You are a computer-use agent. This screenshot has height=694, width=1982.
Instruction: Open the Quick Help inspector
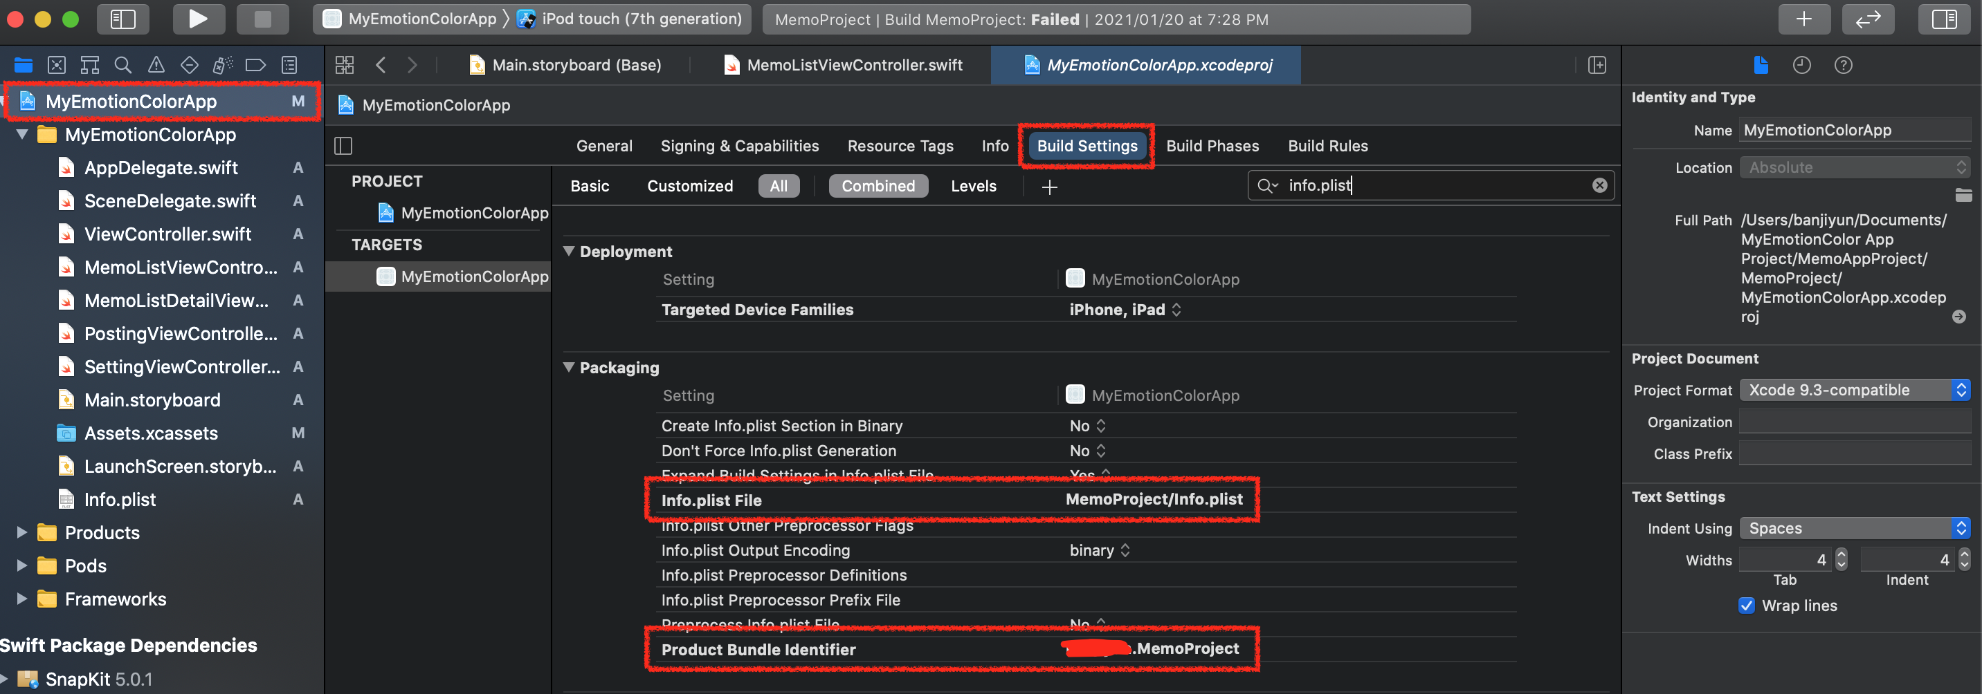point(1844,66)
